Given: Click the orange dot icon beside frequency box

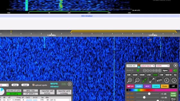Looking at the screenshot, I should point(139,65).
